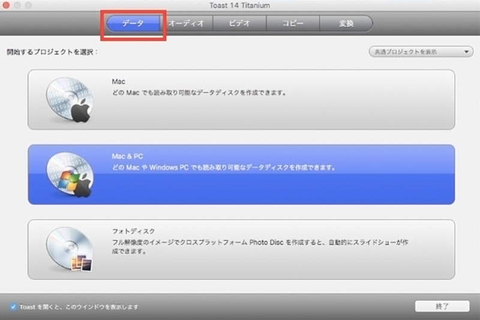Click the Mac & PC disc icon
Screen dimensions: 480x320
[x=70, y=175]
